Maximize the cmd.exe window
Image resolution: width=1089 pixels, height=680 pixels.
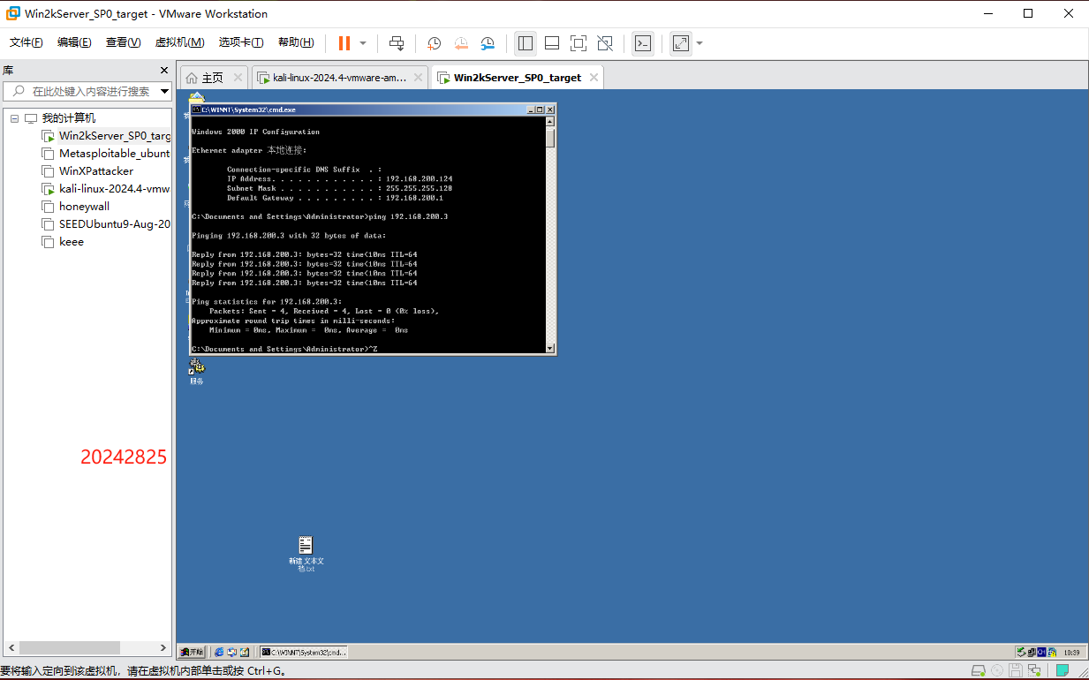pyautogui.click(x=540, y=110)
